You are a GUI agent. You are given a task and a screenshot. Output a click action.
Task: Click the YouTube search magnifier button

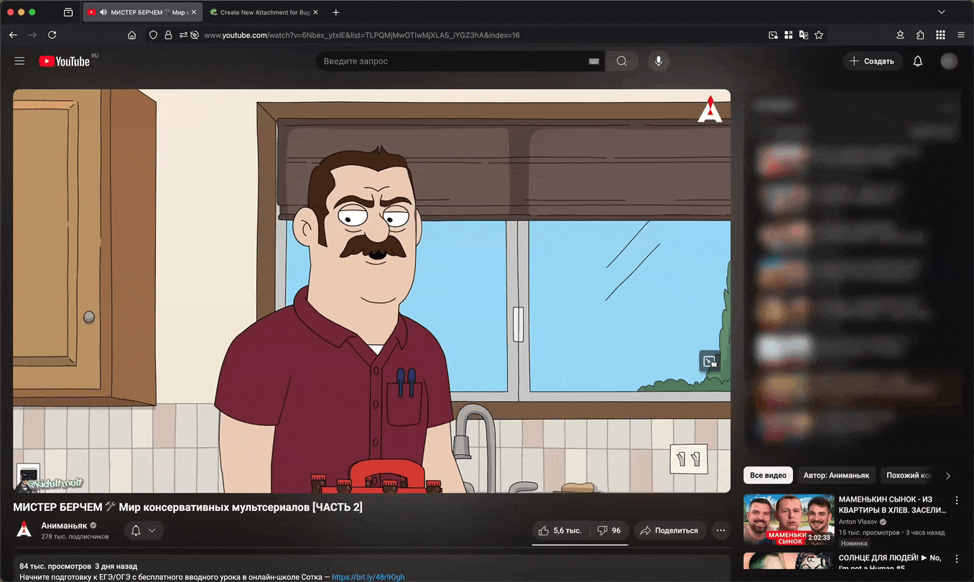(622, 61)
